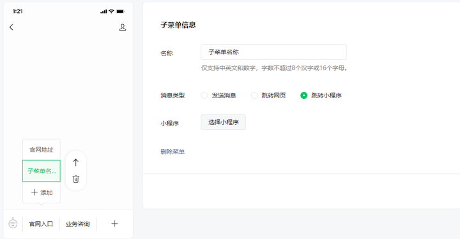Click the Wi-Fi icon in phone status bar
Image resolution: width=460 pixels, height=239 pixels.
coord(111,11)
